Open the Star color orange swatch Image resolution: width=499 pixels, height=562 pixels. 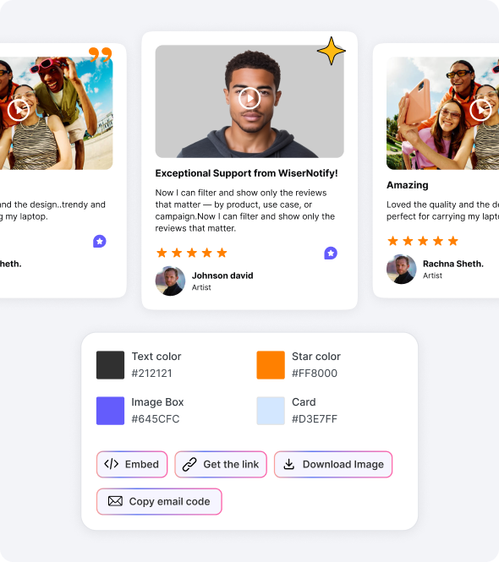pyautogui.click(x=271, y=365)
